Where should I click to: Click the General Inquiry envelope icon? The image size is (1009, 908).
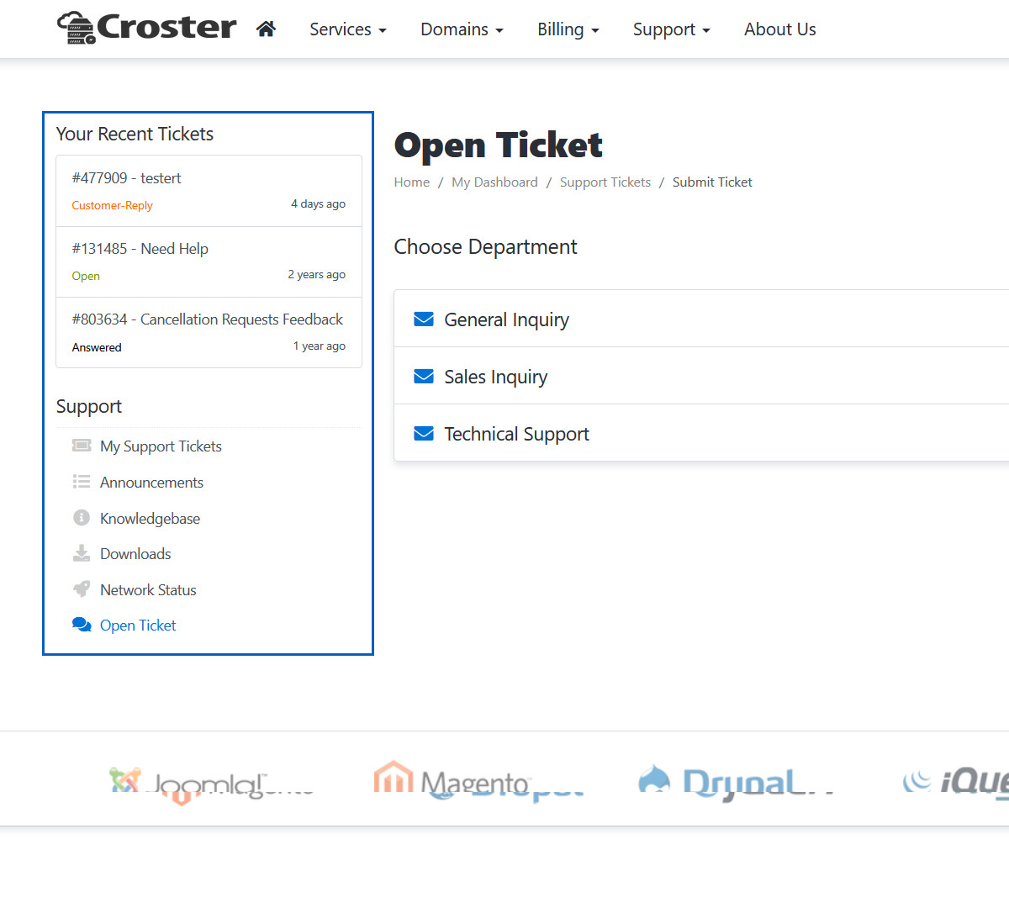(x=424, y=319)
